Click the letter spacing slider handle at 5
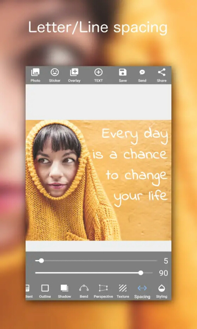197x329 pixels. (x=42, y=260)
